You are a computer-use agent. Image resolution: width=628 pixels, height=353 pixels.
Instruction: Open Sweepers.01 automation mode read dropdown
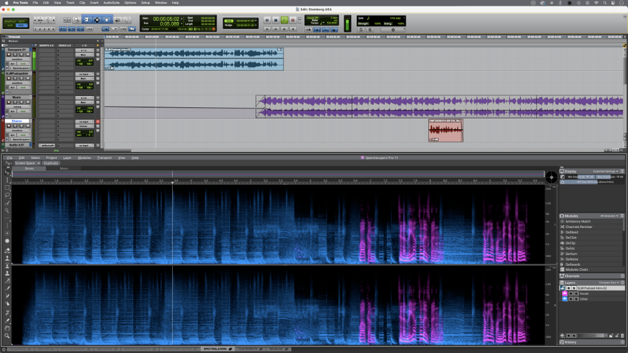24,63
